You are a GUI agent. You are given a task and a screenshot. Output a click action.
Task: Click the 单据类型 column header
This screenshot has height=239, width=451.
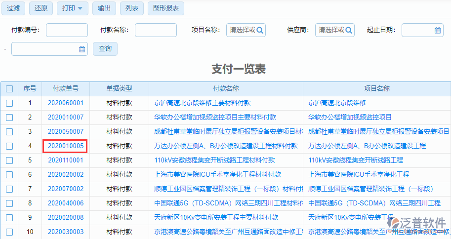119,89
